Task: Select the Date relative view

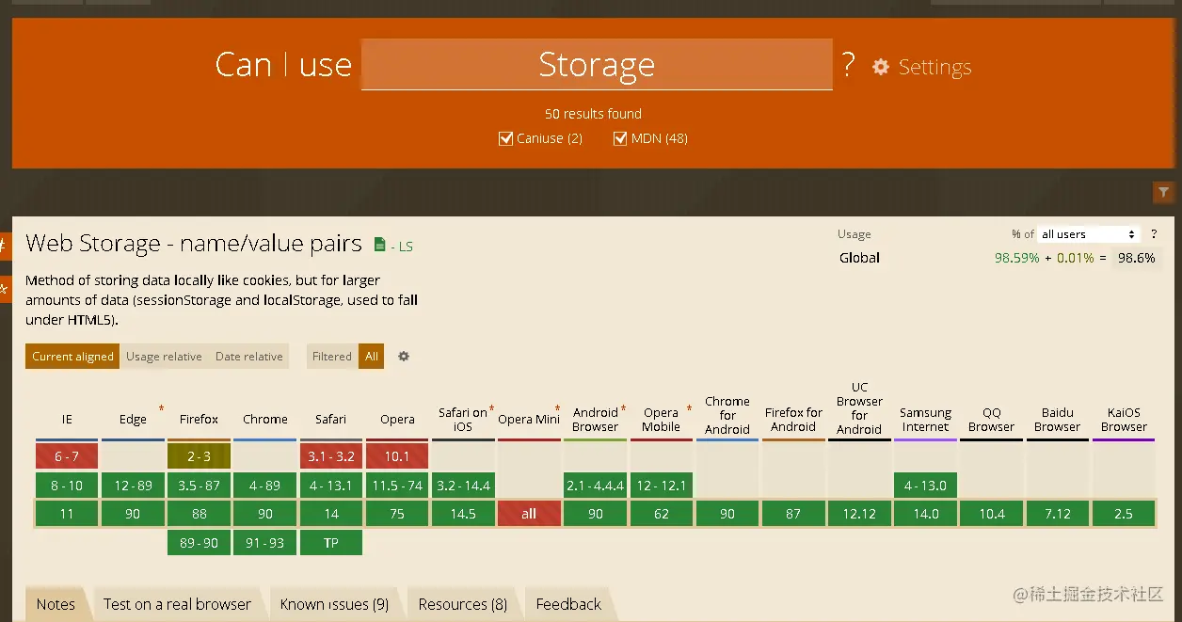Action: [x=248, y=357]
